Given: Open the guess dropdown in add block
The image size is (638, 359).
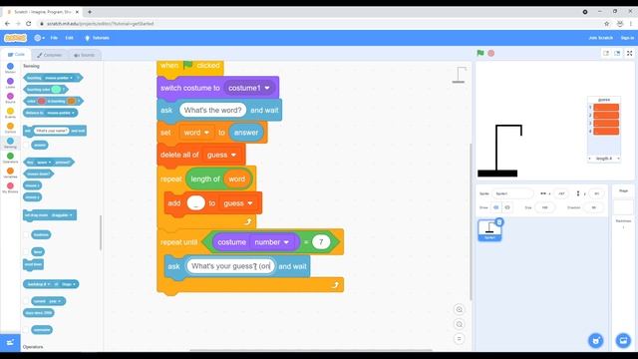Looking at the screenshot, I should point(250,203).
